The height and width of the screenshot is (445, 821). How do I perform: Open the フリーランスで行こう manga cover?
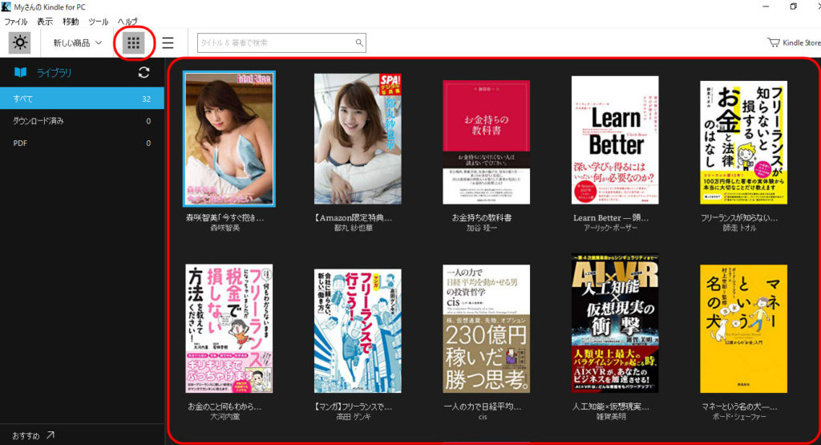(x=358, y=331)
